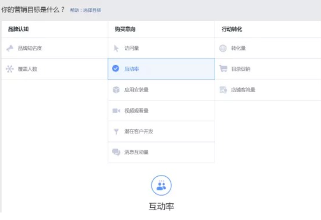Click the 你的营销目标是什么？ heading
This screenshot has width=321, height=220.
(x=33, y=10)
